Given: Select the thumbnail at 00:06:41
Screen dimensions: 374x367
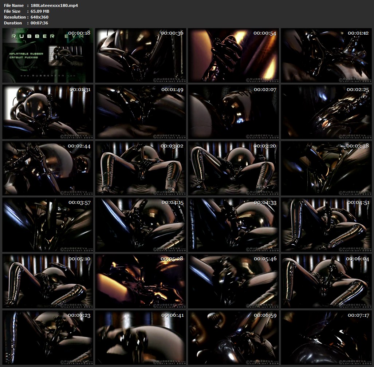Looking at the screenshot, I should 141,338.
